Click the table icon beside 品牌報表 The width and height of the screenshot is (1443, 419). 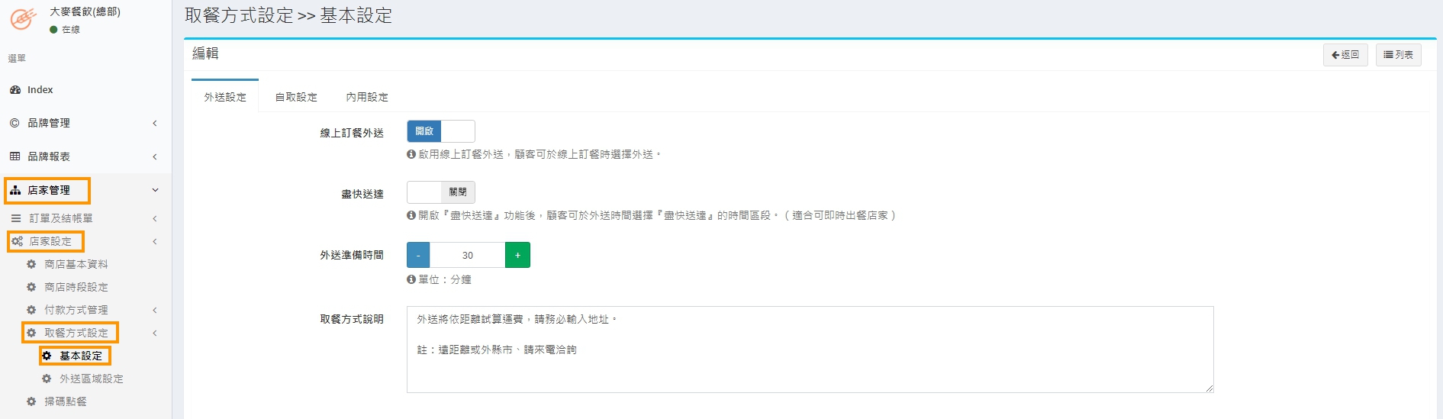pos(14,156)
